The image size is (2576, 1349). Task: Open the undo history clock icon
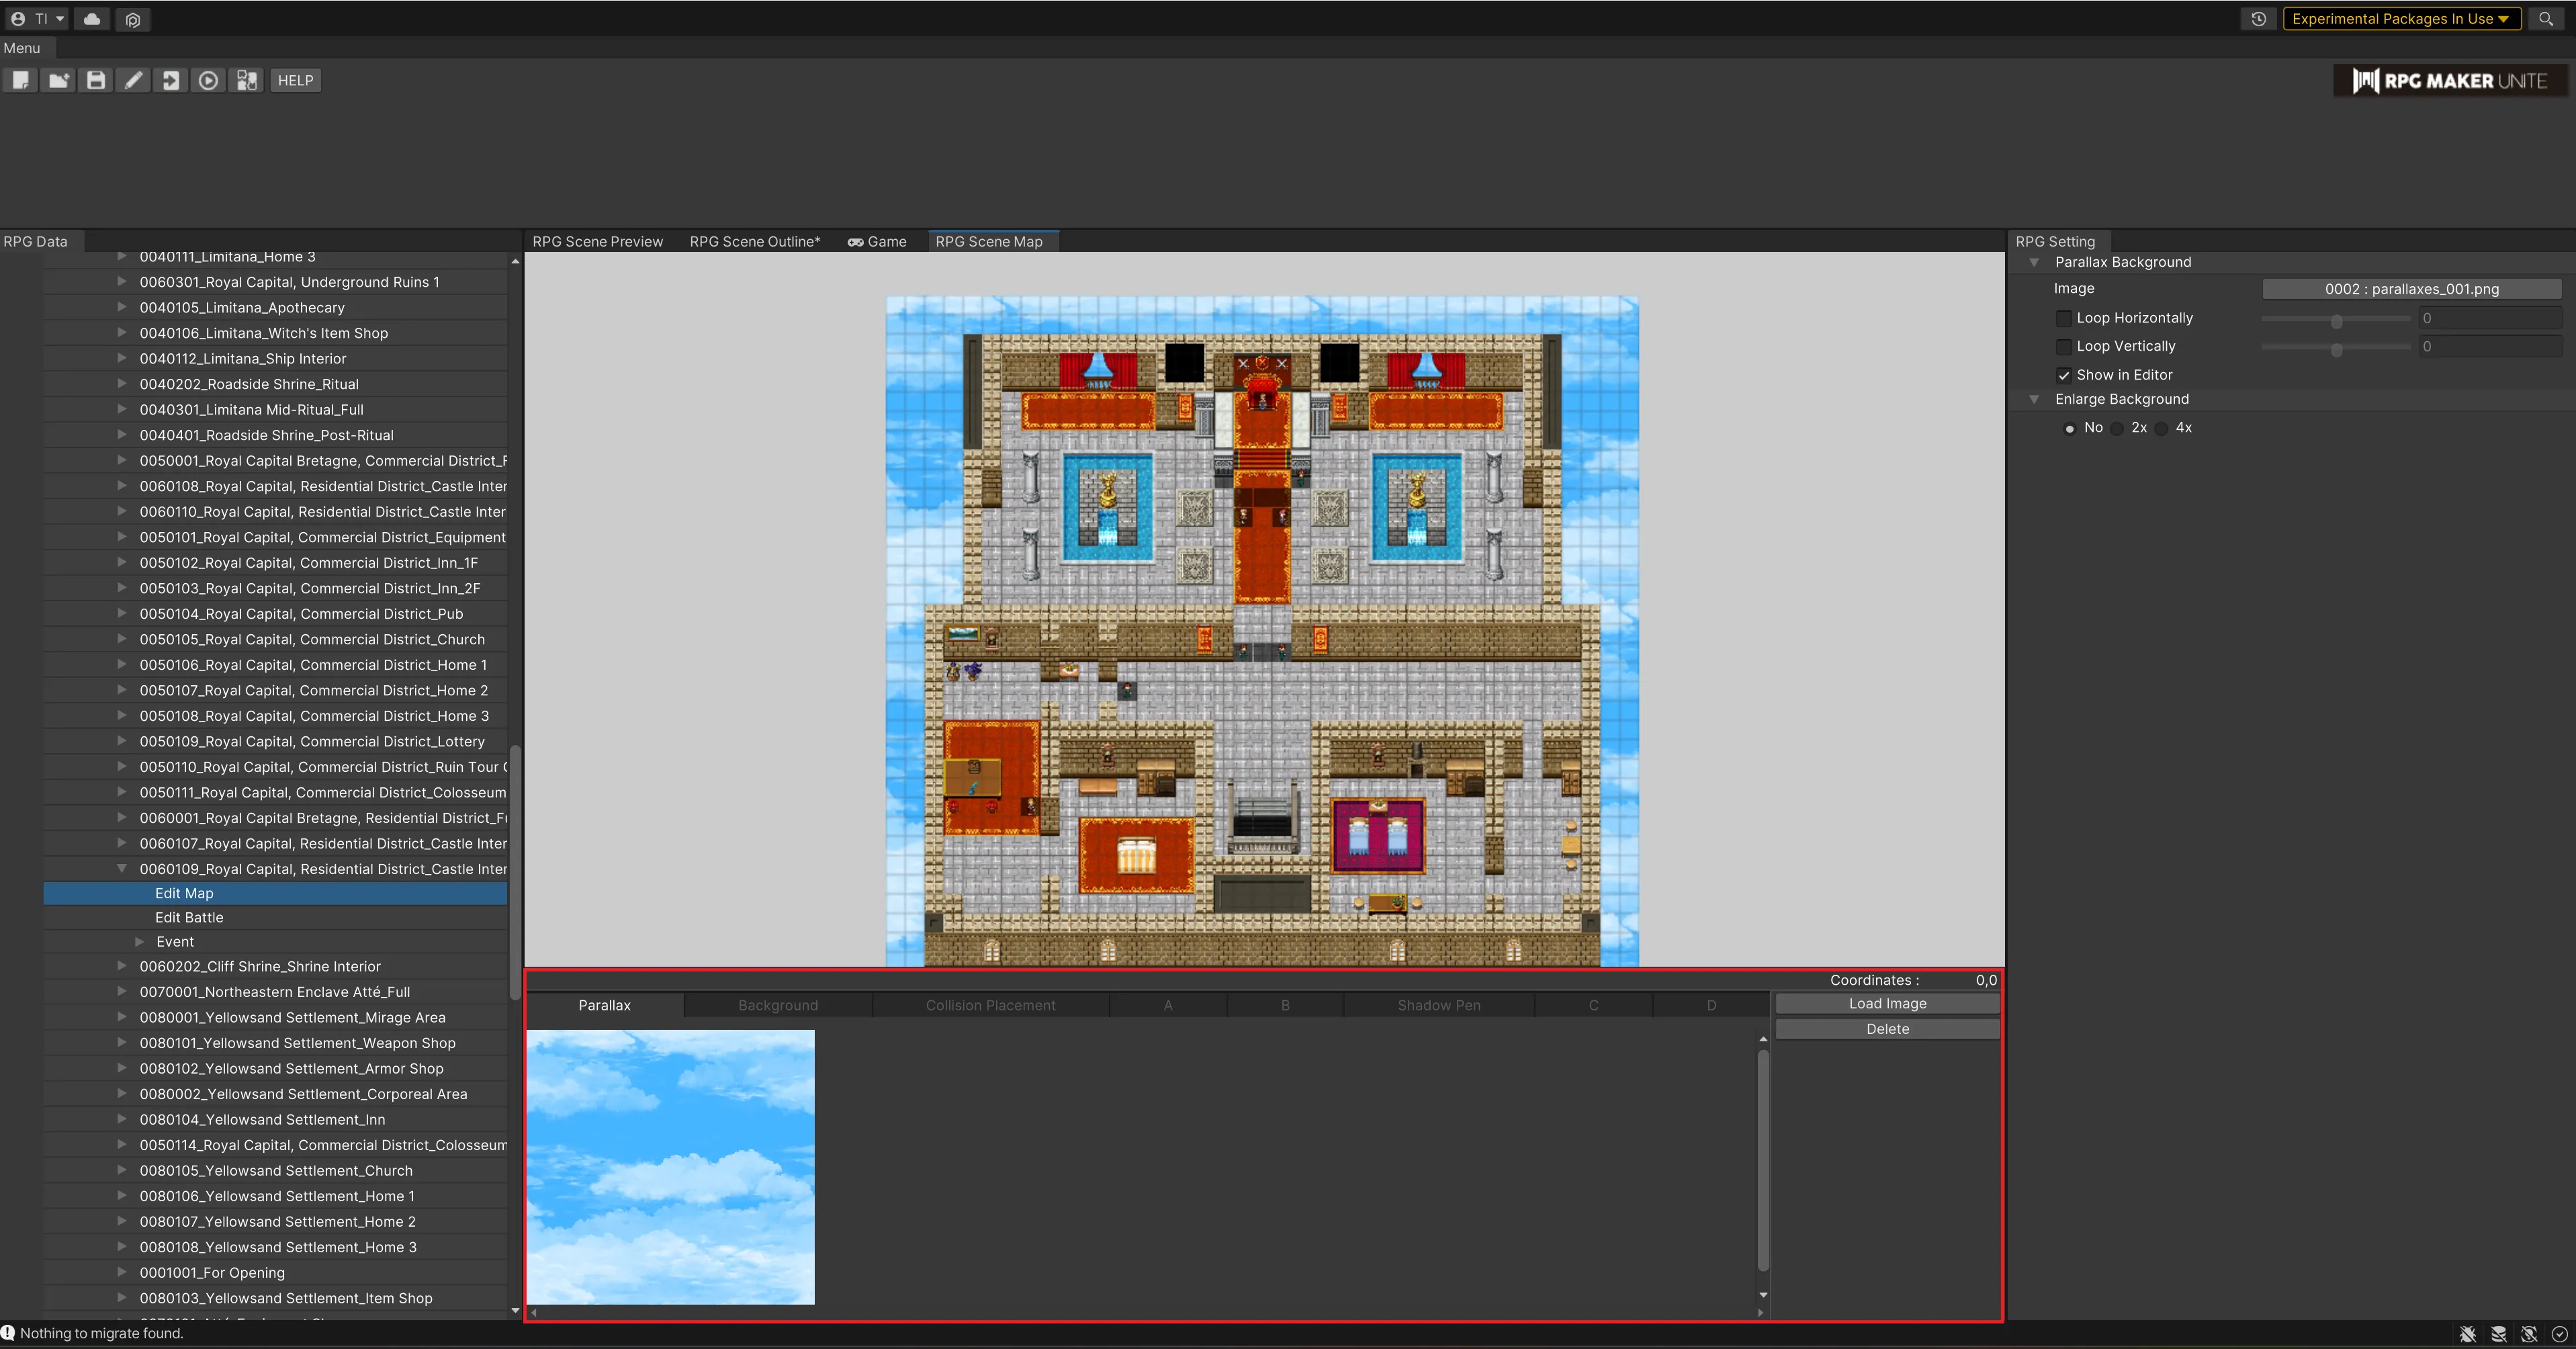(2258, 19)
